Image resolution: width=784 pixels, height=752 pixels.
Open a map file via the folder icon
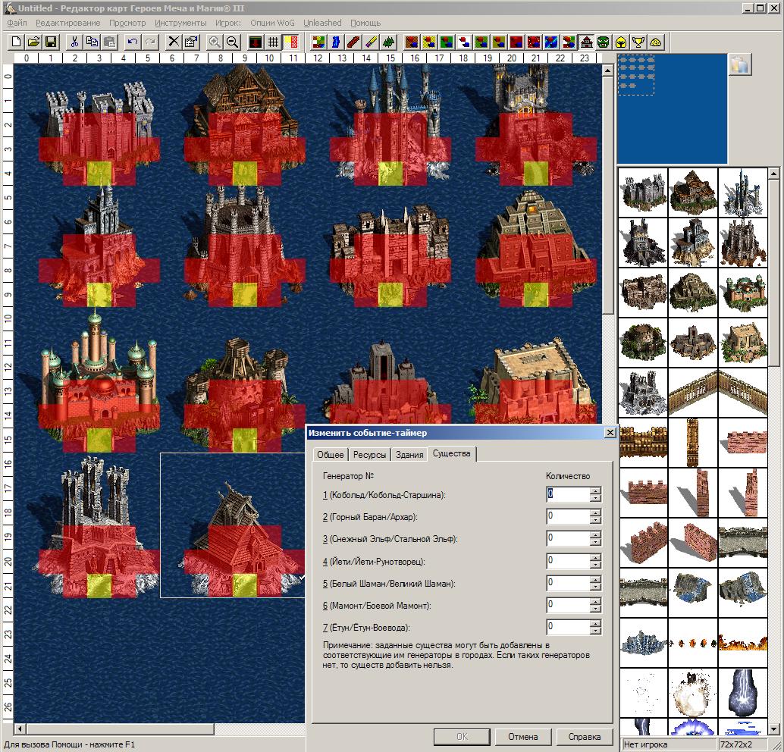point(33,42)
